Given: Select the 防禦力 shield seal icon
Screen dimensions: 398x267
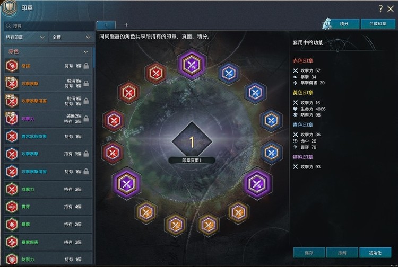Looking at the screenshot, I should (12, 260).
